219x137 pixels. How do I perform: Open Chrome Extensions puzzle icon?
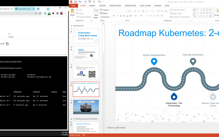click(x=53, y=13)
